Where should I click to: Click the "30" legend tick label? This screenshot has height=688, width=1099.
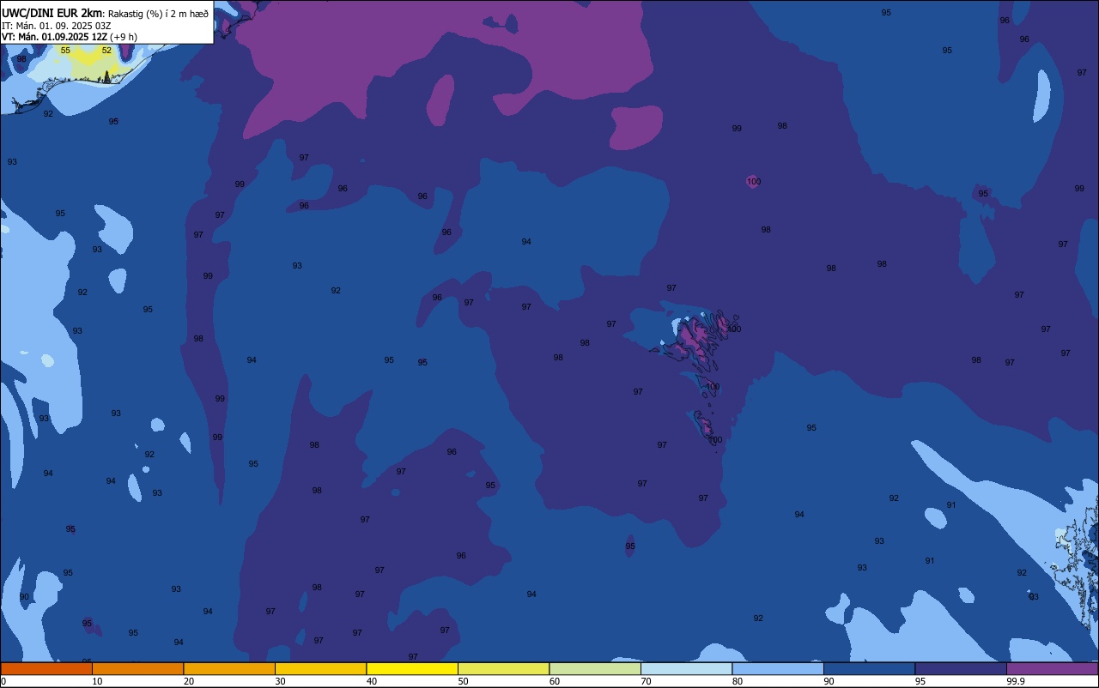280,681
